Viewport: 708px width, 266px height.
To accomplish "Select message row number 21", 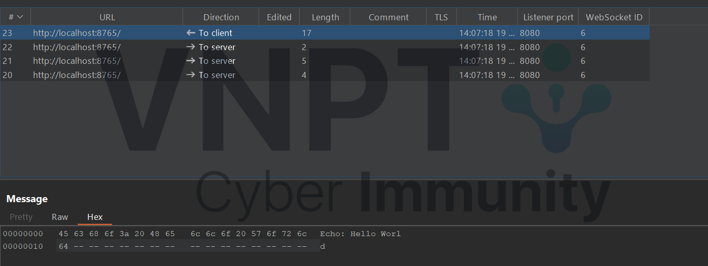I will (325, 61).
